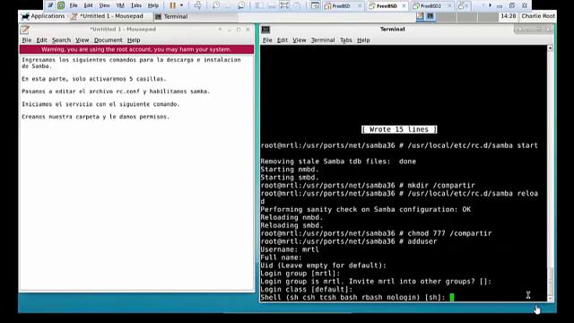Click the show console view icon

[315, 5]
